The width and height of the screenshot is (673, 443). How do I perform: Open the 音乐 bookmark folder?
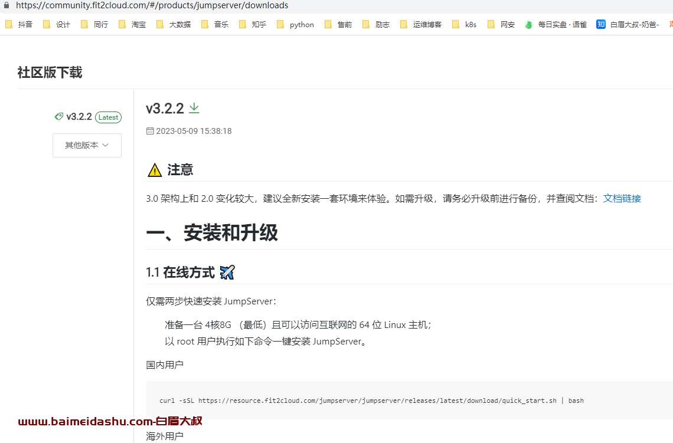215,24
